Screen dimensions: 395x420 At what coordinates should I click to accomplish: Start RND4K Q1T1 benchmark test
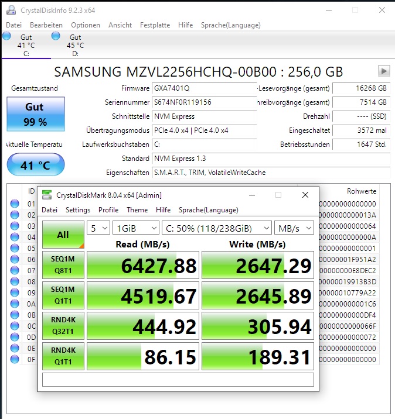[x=63, y=356]
